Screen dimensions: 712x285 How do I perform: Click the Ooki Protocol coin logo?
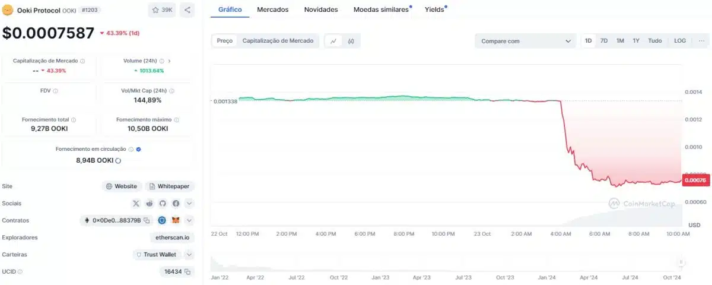[x=8, y=10]
